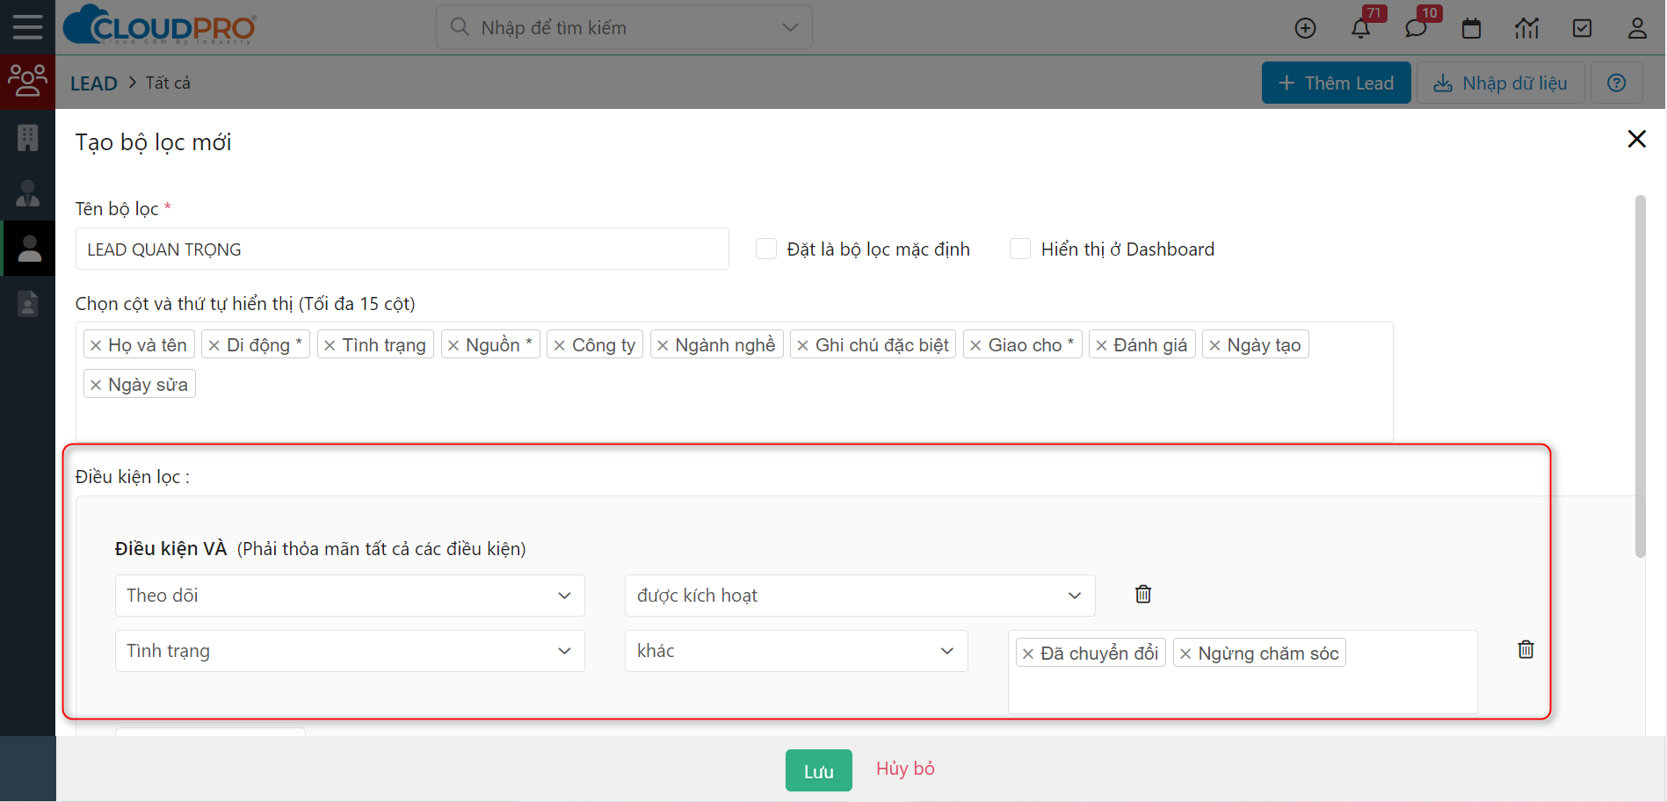Remove the Tình trạng column tag
Screen dimensions: 1667x802
tap(330, 345)
